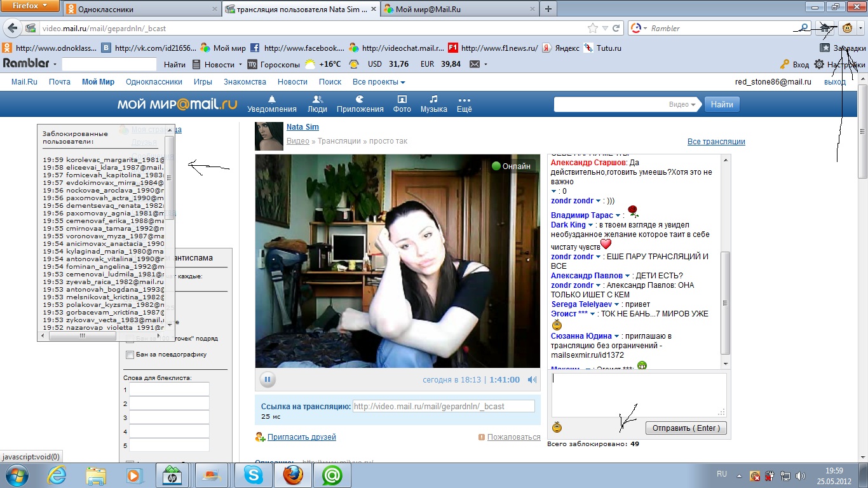The width and height of the screenshot is (868, 488).
Task: Click in the chat message input box
Action: tap(639, 395)
